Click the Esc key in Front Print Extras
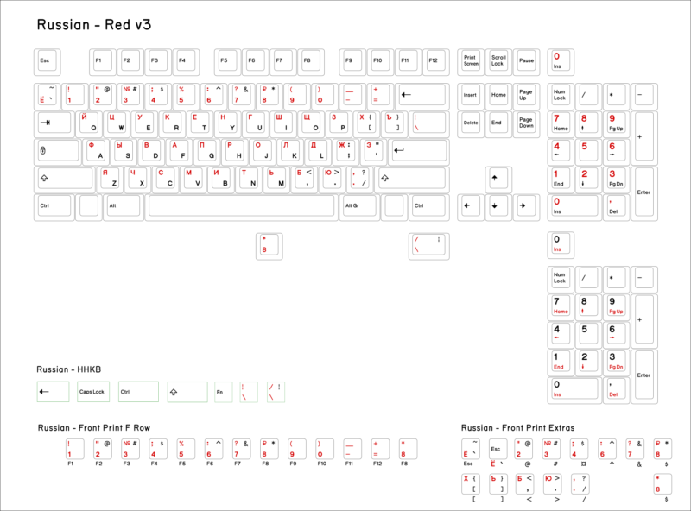 click(x=498, y=450)
